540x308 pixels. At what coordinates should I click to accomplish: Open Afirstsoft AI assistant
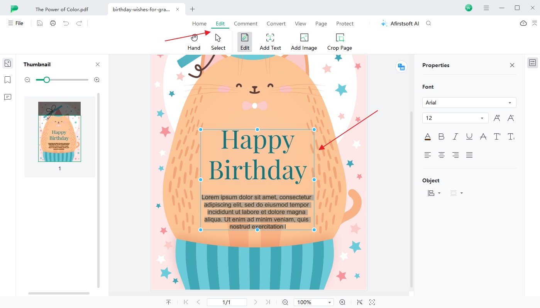point(400,24)
